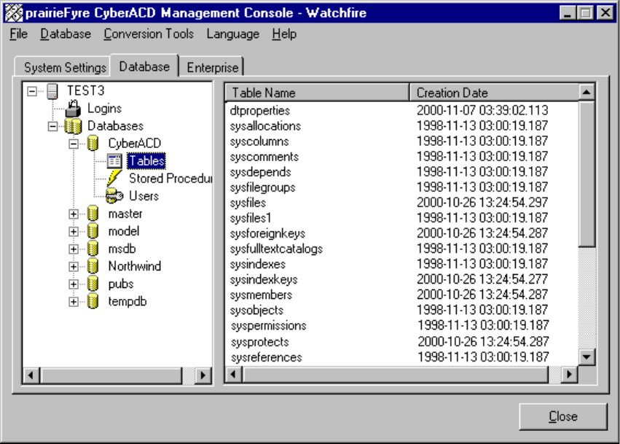Expand the pubs database node
The width and height of the screenshot is (620, 444).
point(73,284)
